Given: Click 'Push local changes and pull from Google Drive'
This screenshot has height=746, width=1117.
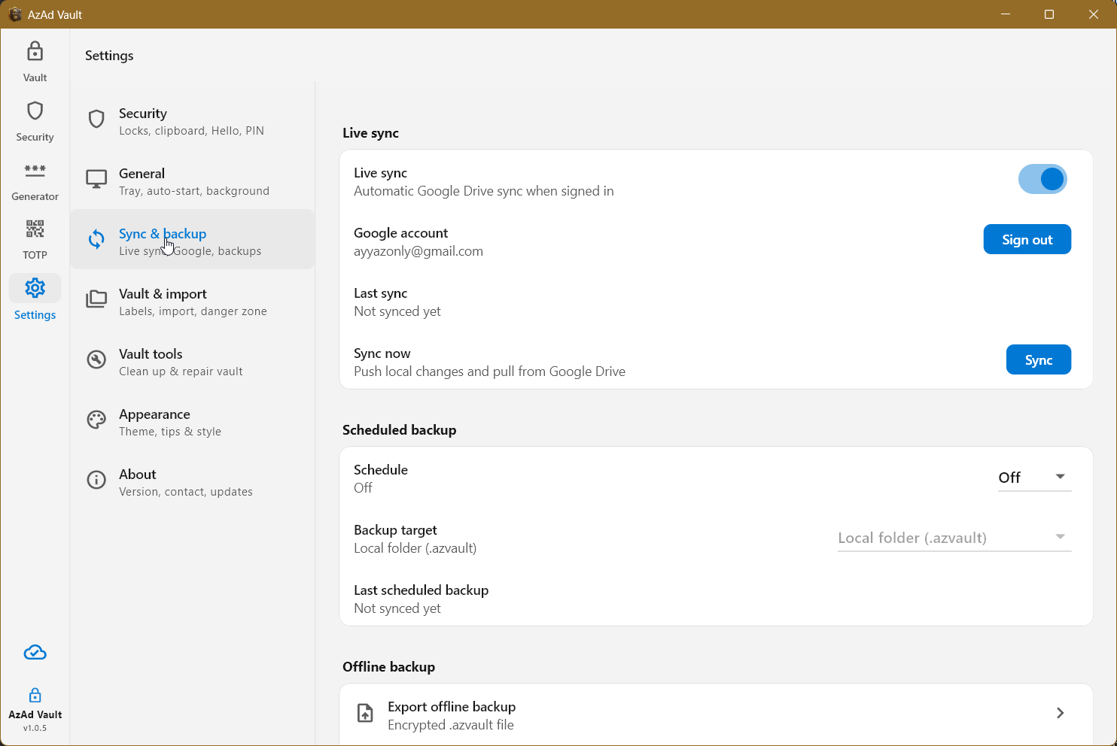Looking at the screenshot, I should tap(489, 371).
